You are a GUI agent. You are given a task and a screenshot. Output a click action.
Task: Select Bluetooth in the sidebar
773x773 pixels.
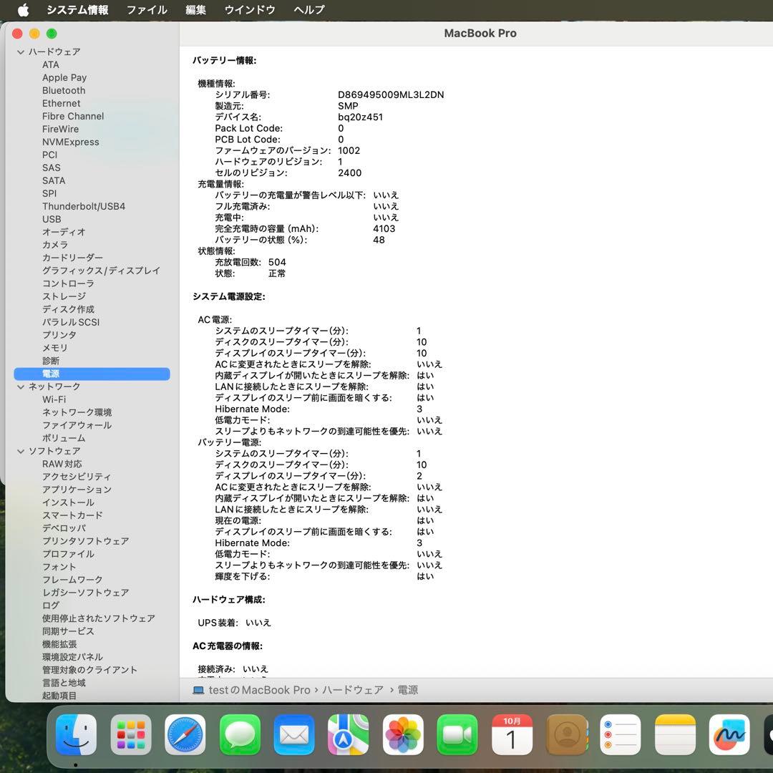click(63, 90)
